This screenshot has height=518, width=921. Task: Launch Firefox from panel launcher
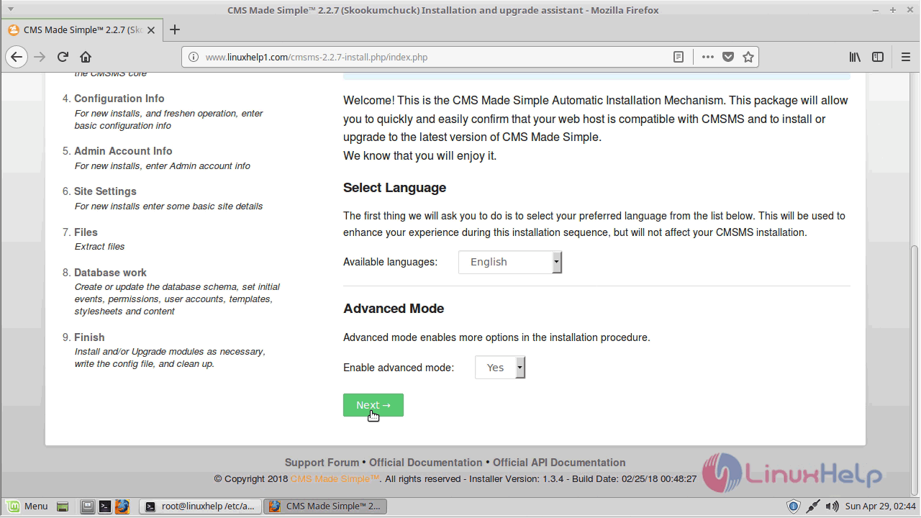pyautogui.click(x=122, y=506)
